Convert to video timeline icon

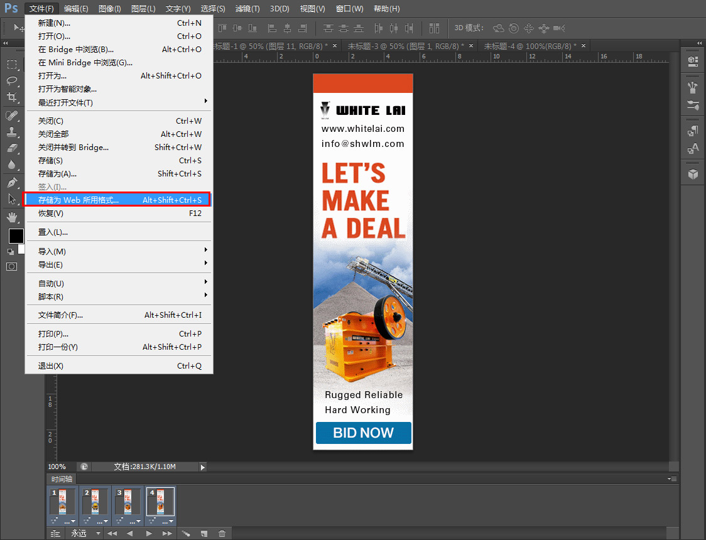point(55,533)
